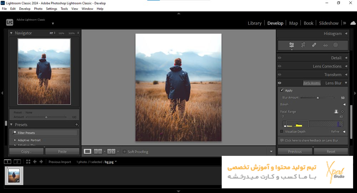The width and height of the screenshot is (357, 193).
Task: Enable the Soft Proofing checkbox
Action: coord(125,152)
